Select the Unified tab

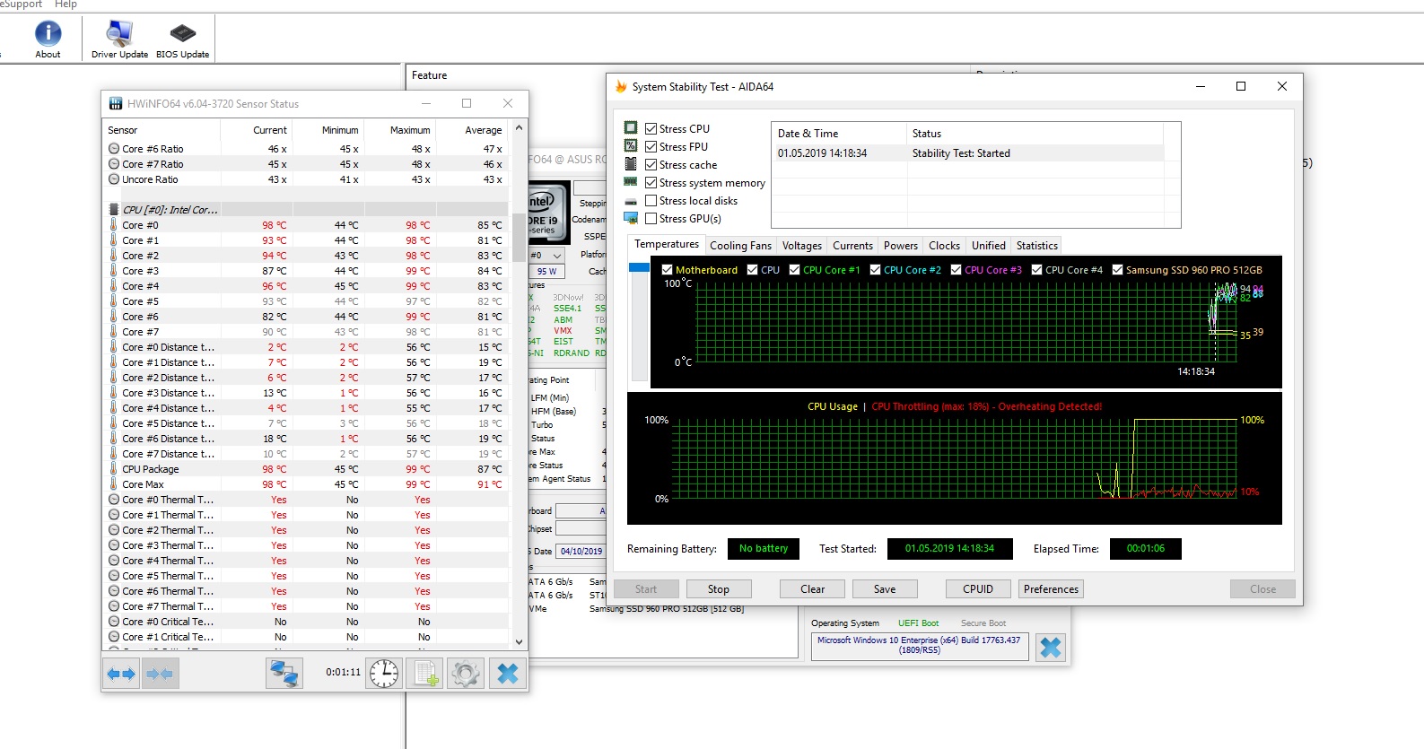[988, 246]
